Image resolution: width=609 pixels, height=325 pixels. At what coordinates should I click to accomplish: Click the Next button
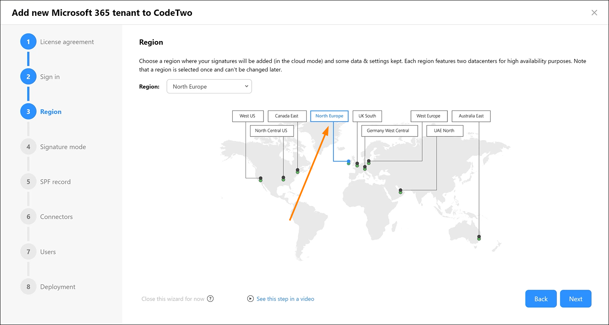(576, 299)
